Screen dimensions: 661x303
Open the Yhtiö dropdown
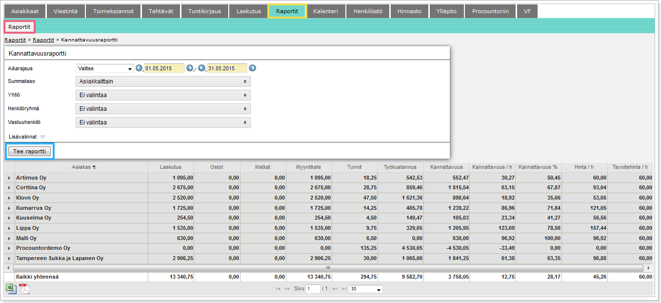(x=163, y=95)
